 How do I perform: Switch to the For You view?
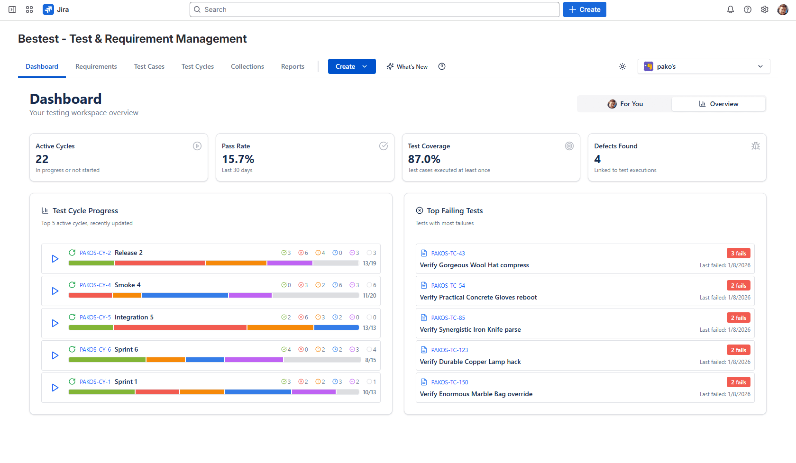point(624,104)
